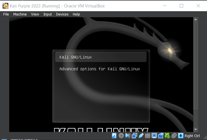207x140 pixels.
Task: Open the display monitor status icon
Action: click(x=154, y=136)
